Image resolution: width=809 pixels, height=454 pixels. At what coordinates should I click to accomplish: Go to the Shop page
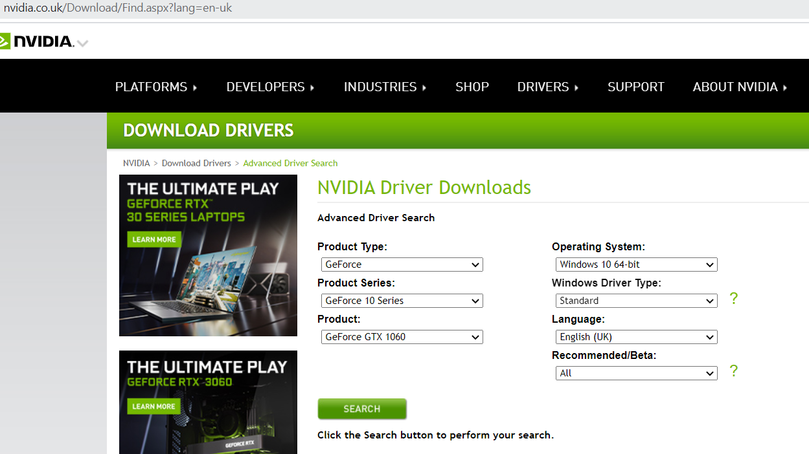pyautogui.click(x=472, y=87)
